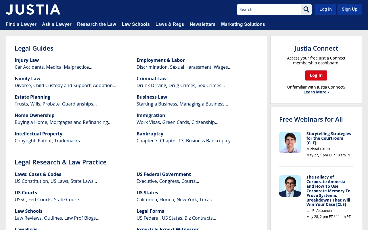Go to Starting a Business
Viewport: 368px width, 230px height.
coord(157,104)
